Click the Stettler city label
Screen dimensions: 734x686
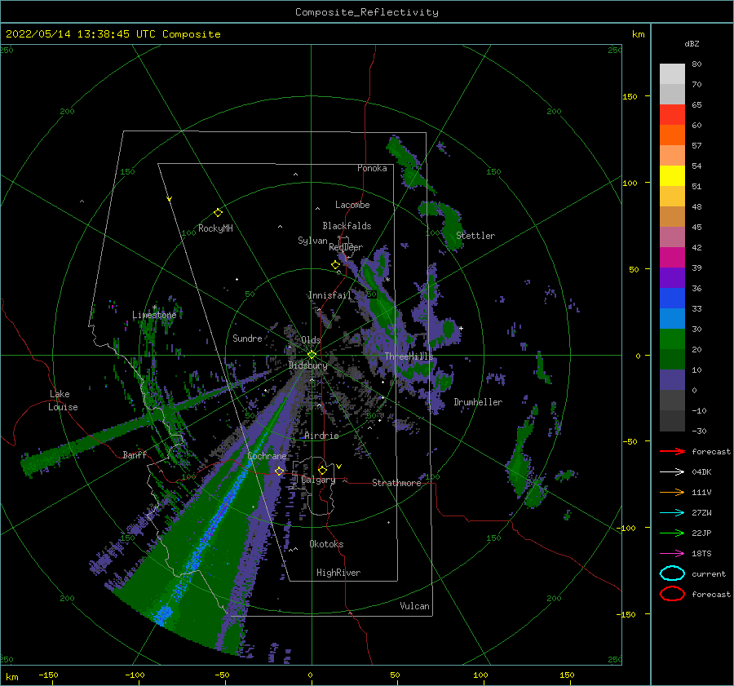(475, 236)
